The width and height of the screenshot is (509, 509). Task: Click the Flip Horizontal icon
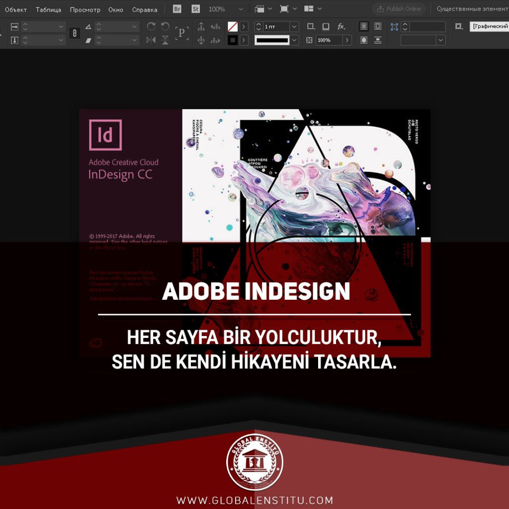click(152, 40)
